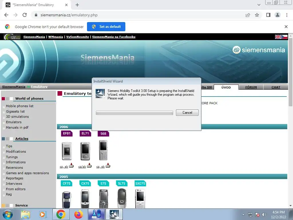
Task: Download the EL71 emulator via its download icon
Action: (89, 165)
